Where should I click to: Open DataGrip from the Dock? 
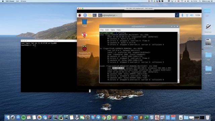55,117
